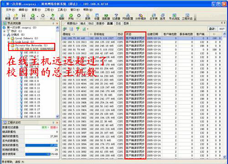
Task: Click the 刷新 (refresh) toolbar icon
Action: 62,17
